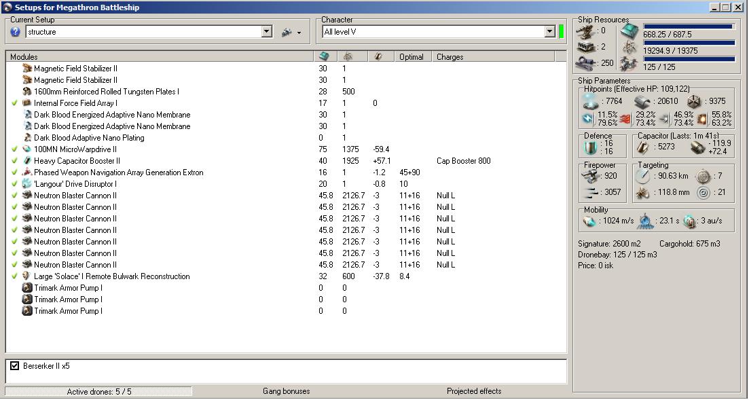The width and height of the screenshot is (749, 400).
Task: Click the targeting range icon showing 90.63 km
Action: pyautogui.click(x=642, y=177)
